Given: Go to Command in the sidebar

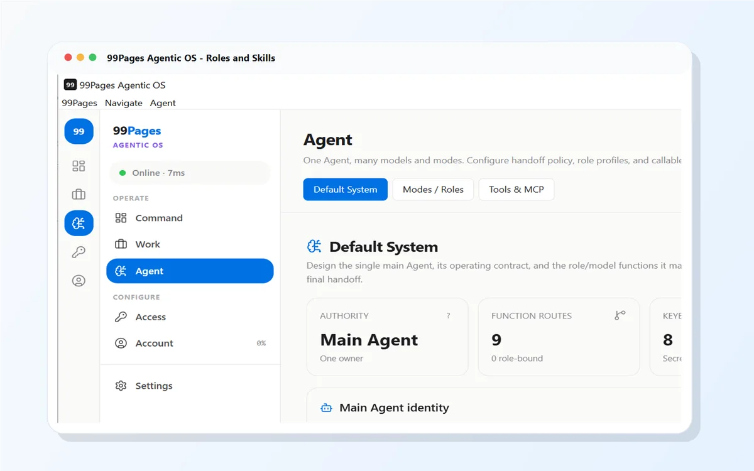Looking at the screenshot, I should 190,218.
